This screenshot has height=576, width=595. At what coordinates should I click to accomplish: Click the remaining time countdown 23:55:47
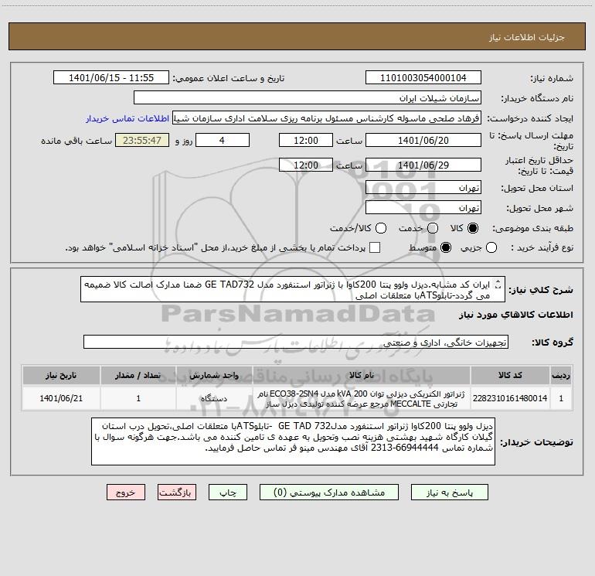pos(142,141)
